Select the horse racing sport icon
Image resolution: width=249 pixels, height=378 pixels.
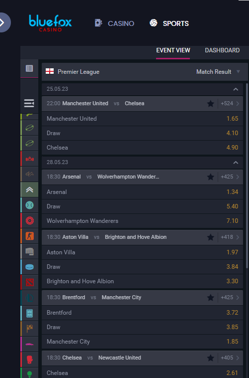(29, 175)
